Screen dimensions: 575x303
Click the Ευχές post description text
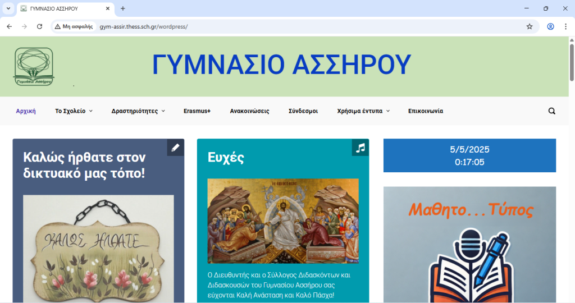tap(279, 285)
